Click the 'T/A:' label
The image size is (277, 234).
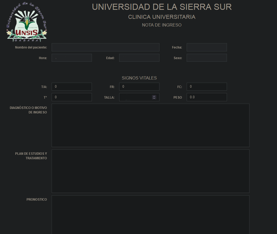pyautogui.click(x=44, y=87)
